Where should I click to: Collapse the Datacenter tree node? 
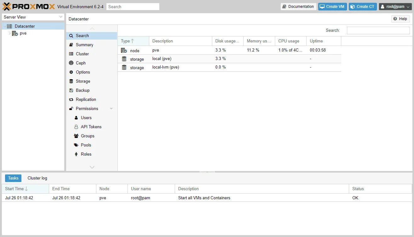point(4,26)
